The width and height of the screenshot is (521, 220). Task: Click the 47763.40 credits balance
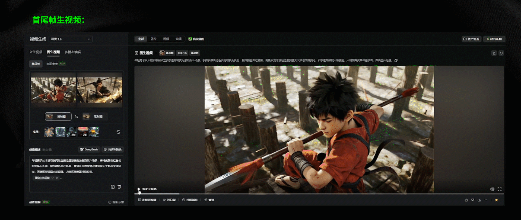coord(494,39)
